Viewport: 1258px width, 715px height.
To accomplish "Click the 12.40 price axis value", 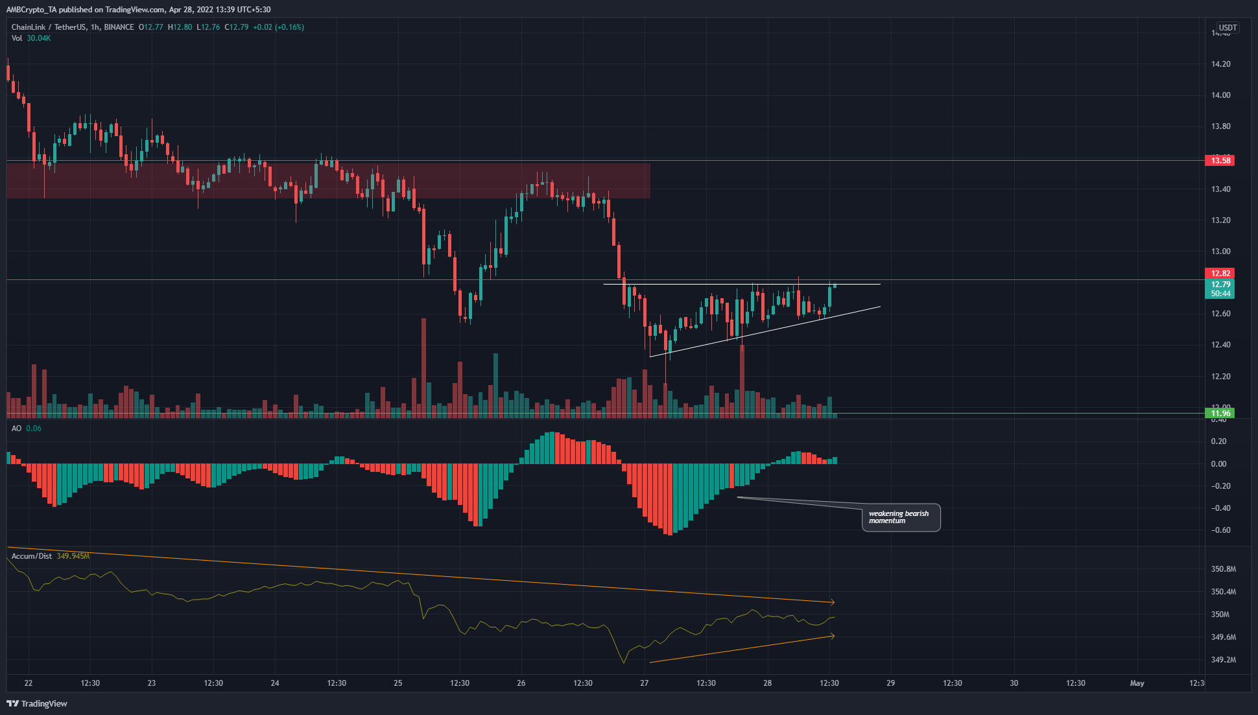I will pos(1220,345).
